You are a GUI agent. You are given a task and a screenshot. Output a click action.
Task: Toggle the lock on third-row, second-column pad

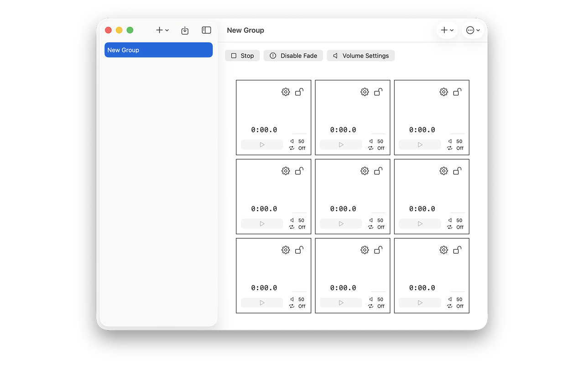378,250
